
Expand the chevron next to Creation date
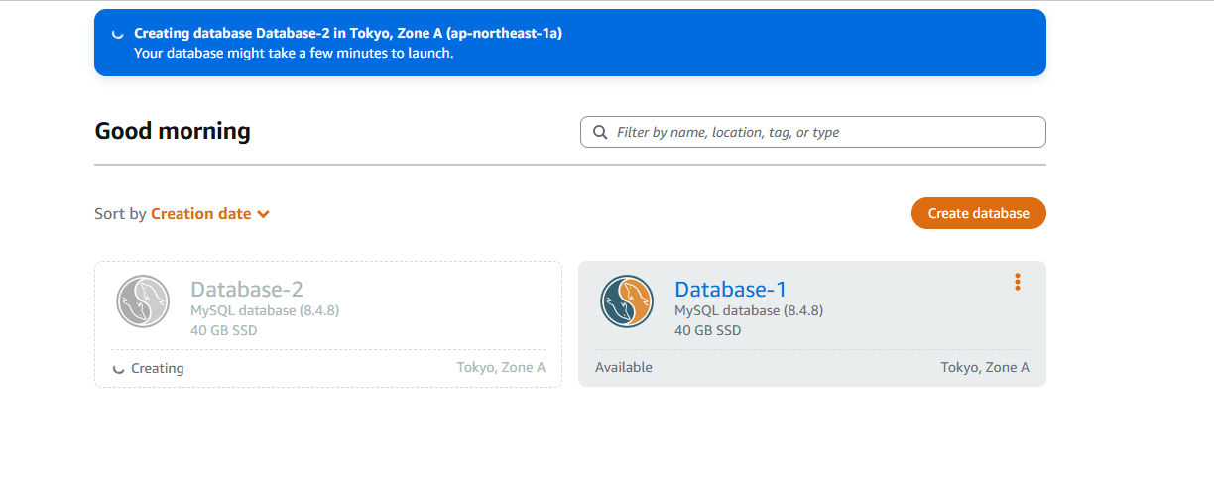tap(263, 214)
